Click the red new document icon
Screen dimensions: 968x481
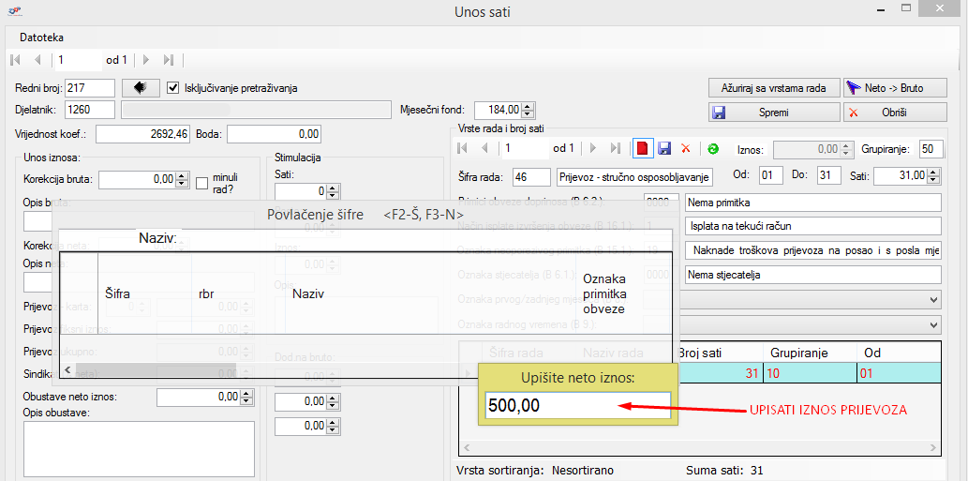643,148
